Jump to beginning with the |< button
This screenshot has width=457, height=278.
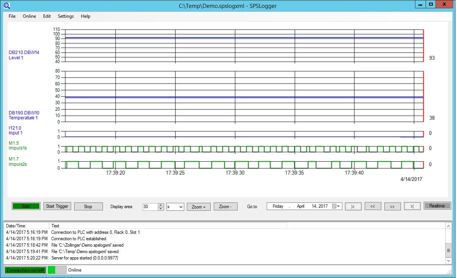[x=353, y=207]
